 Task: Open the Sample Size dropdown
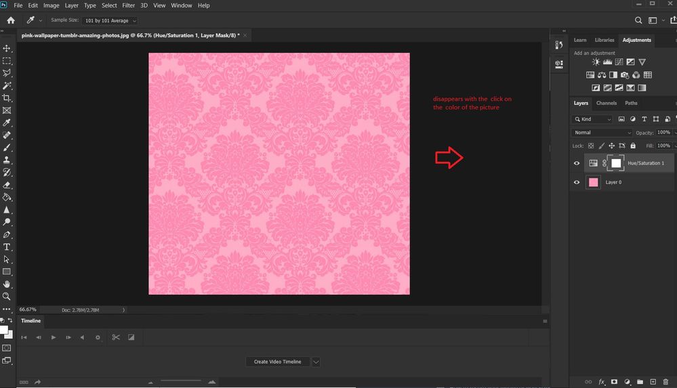click(x=110, y=21)
